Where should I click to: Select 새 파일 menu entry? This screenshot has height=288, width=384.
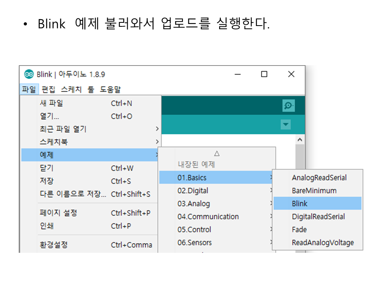tap(91, 103)
